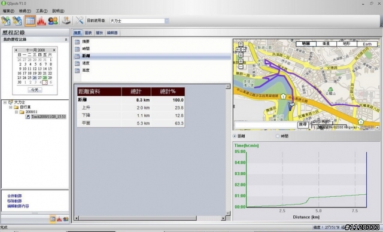Switch map to 衛星 view
The height and width of the screenshot is (232, 383).
(x=326, y=44)
